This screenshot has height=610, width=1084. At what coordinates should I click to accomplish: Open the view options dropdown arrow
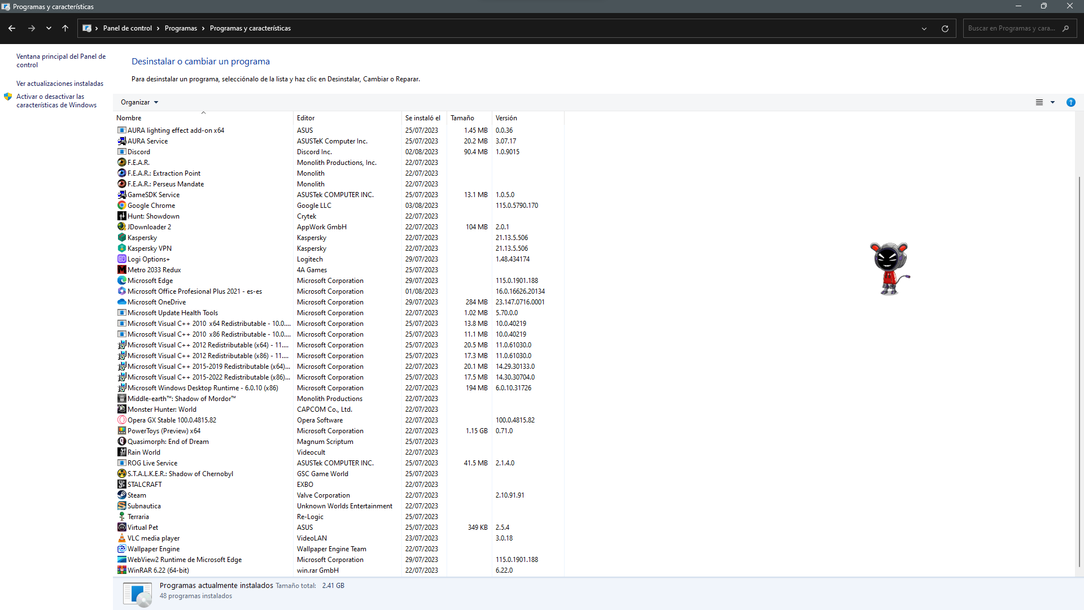coord(1052,102)
